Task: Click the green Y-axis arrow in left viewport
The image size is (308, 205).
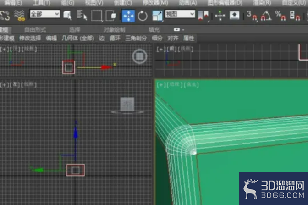Action: [x=38, y=170]
